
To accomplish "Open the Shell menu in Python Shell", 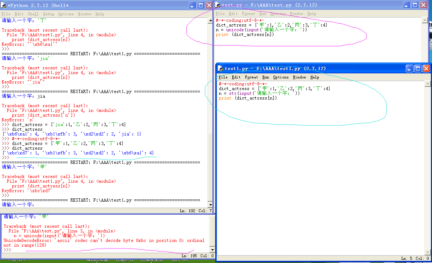I will [x=33, y=14].
